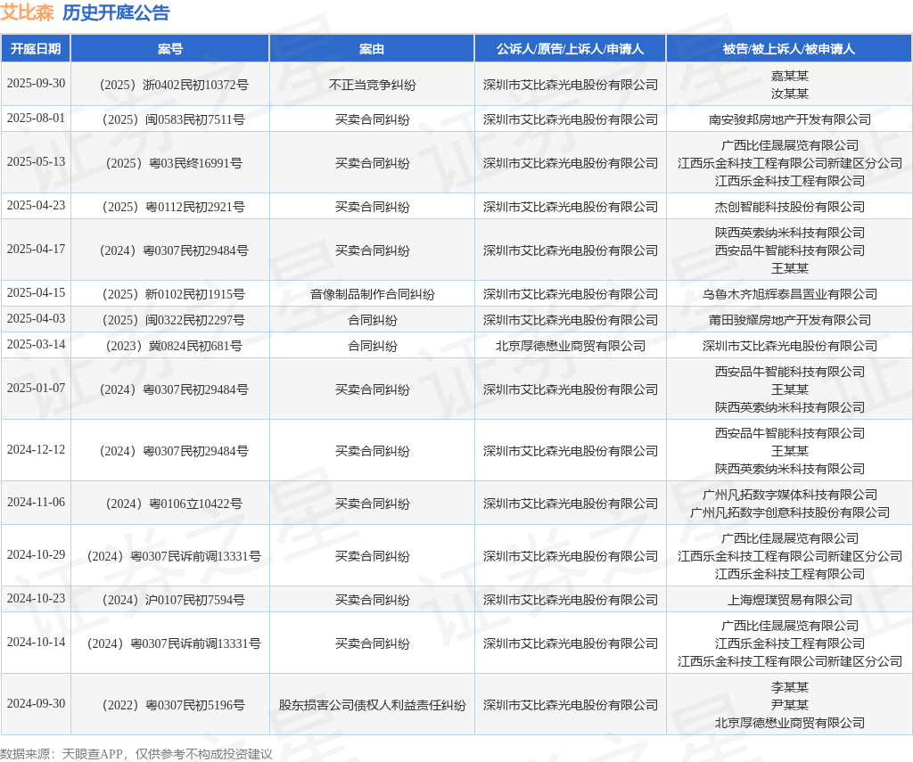The width and height of the screenshot is (913, 762).
Task: Click 合同纠纷 in the 2025-04-03 row
Action: [372, 320]
